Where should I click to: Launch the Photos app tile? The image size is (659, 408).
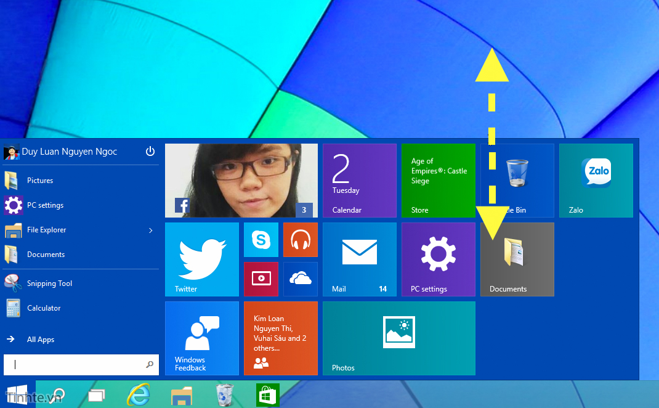click(x=398, y=338)
